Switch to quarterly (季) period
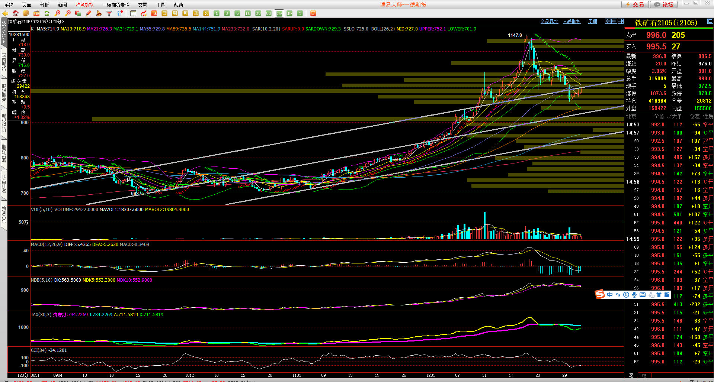Screen dimensions: 714x382 pyautogui.click(x=196, y=13)
